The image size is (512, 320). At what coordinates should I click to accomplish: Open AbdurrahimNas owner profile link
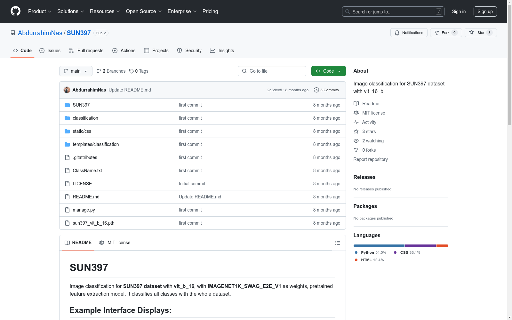click(40, 33)
